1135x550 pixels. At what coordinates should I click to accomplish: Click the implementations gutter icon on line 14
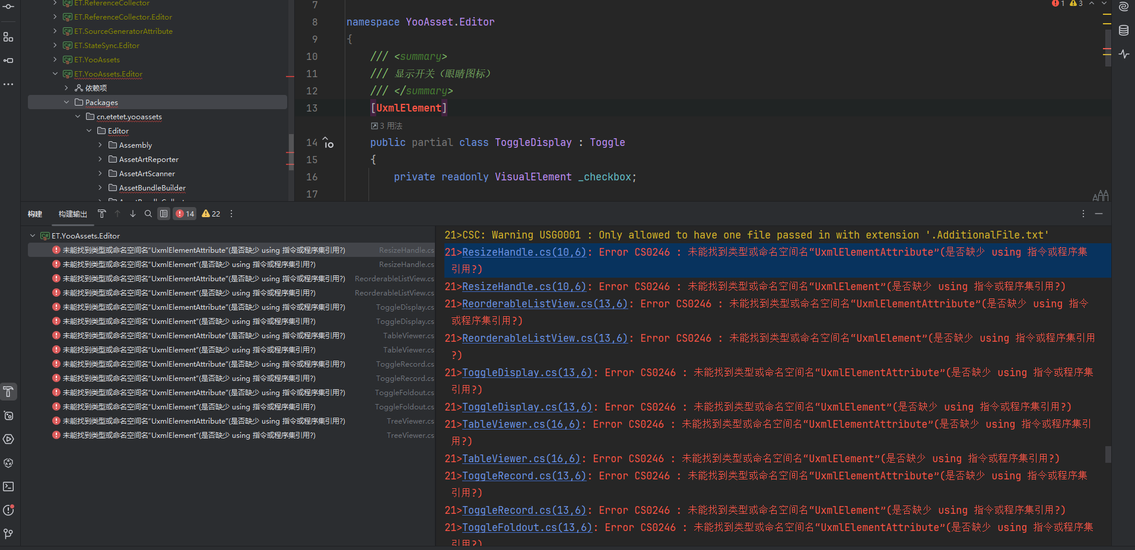click(x=328, y=142)
